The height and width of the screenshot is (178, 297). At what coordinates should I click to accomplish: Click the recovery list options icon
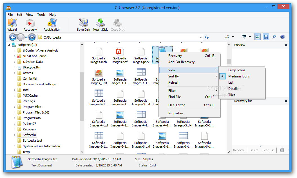point(282,150)
